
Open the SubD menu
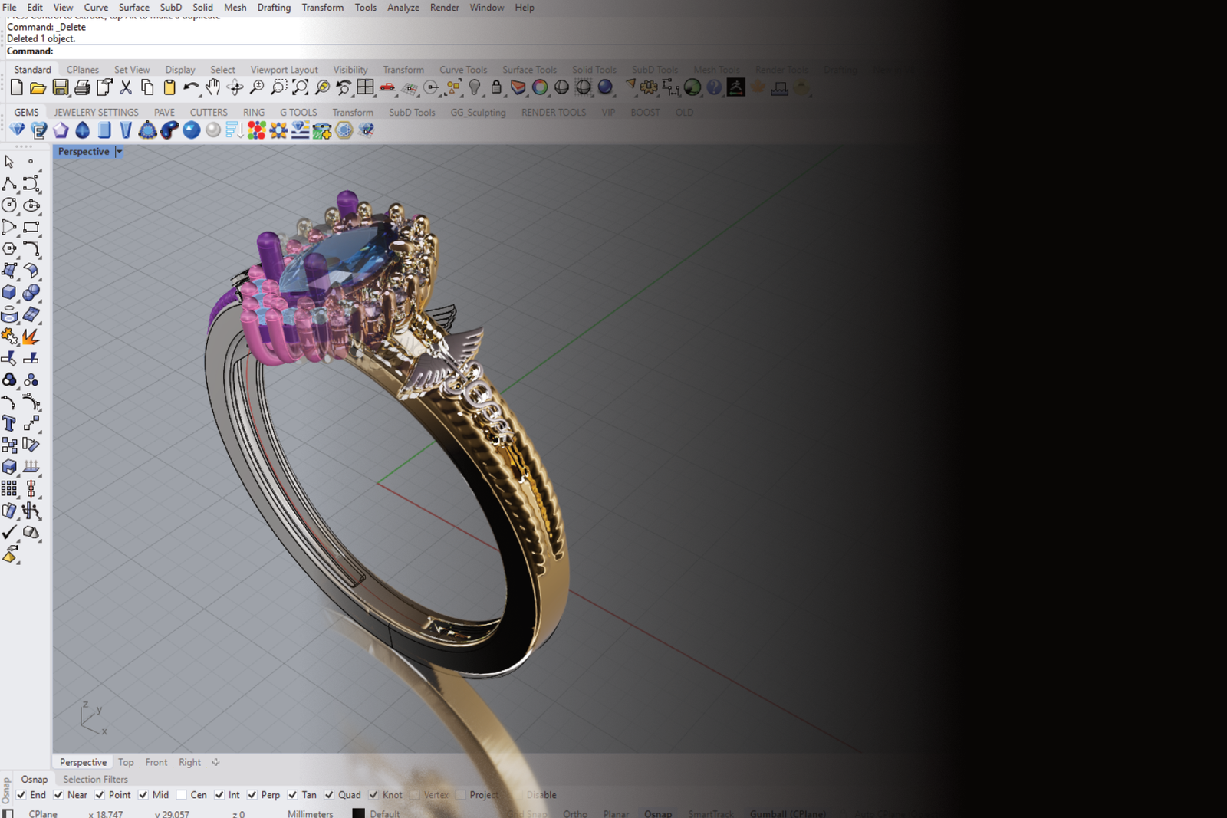point(170,8)
